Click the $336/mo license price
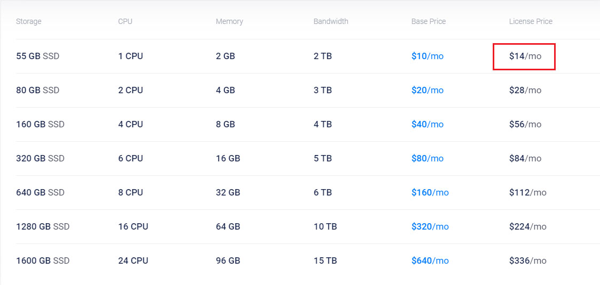This screenshot has width=600, height=285. tap(528, 260)
